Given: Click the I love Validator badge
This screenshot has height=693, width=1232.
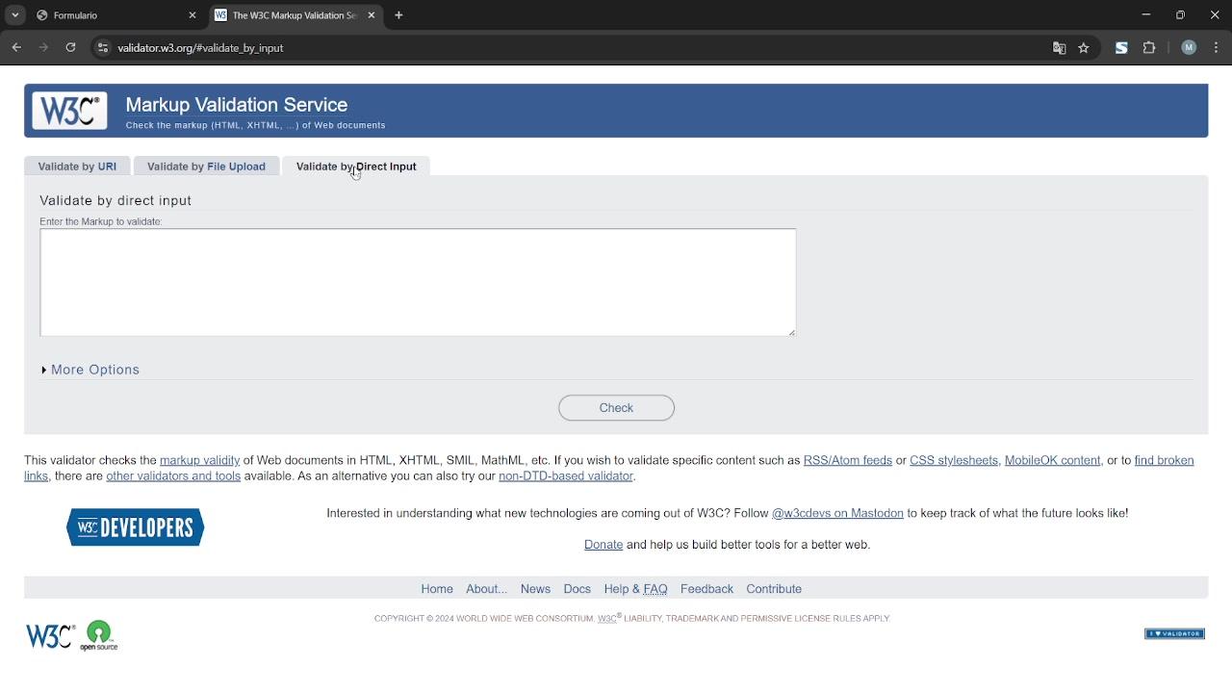Looking at the screenshot, I should coord(1174,633).
